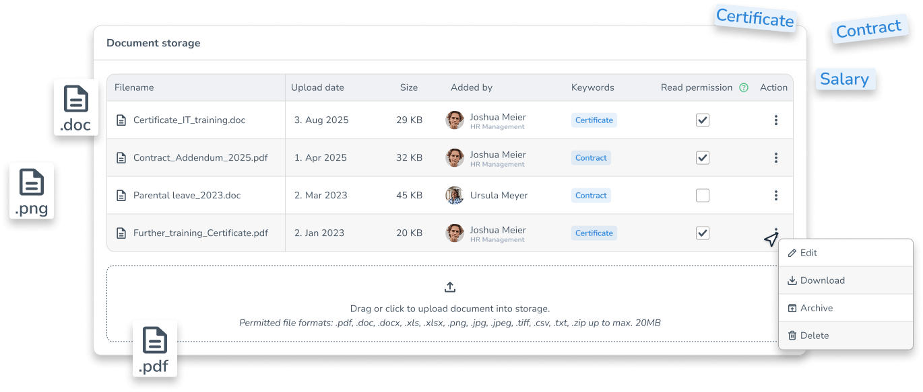Screen dimensions: 923x392
Task: Select Archive in the open context menu
Action: pyautogui.click(x=818, y=308)
